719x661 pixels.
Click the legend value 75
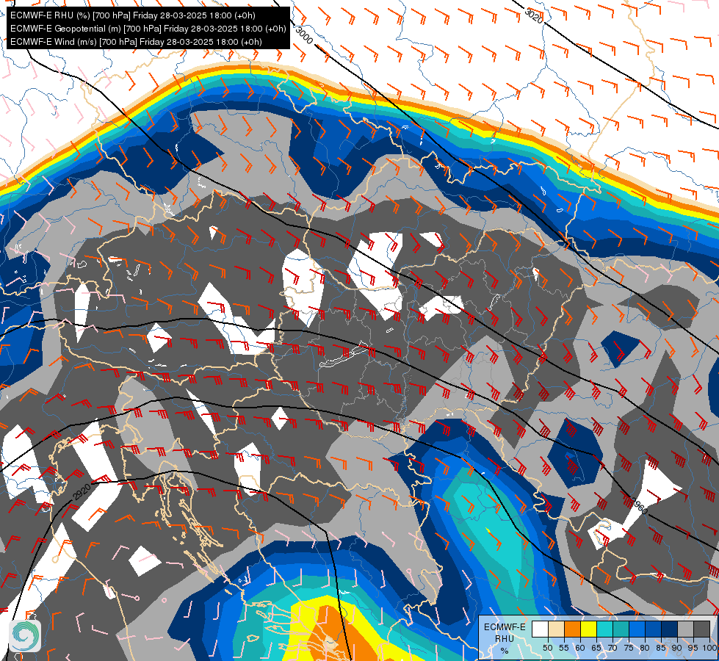point(629,648)
